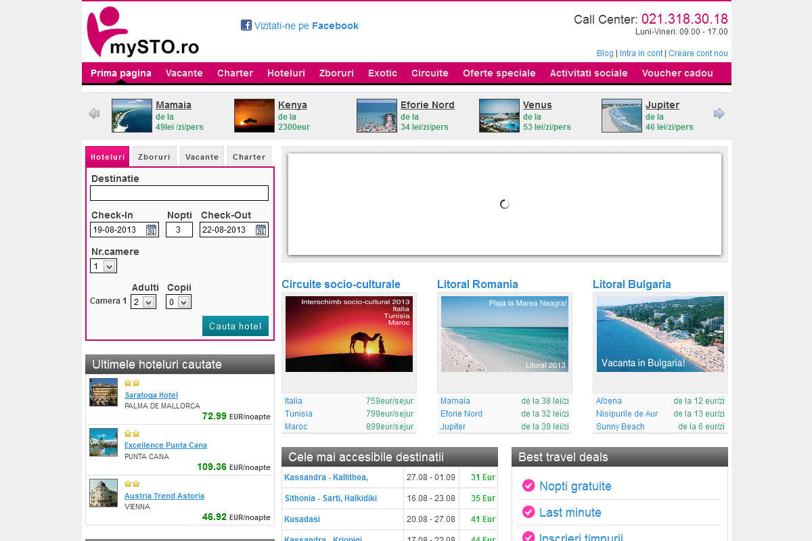Click the Facebook icon beside "Vizitati-ne pe Facebook"
The height and width of the screenshot is (541, 812).
[x=246, y=25]
